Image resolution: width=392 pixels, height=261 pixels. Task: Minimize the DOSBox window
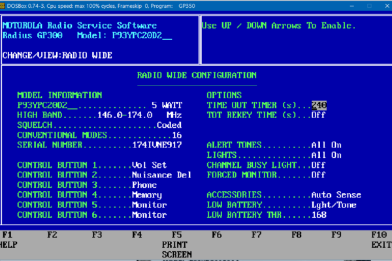[352, 6]
